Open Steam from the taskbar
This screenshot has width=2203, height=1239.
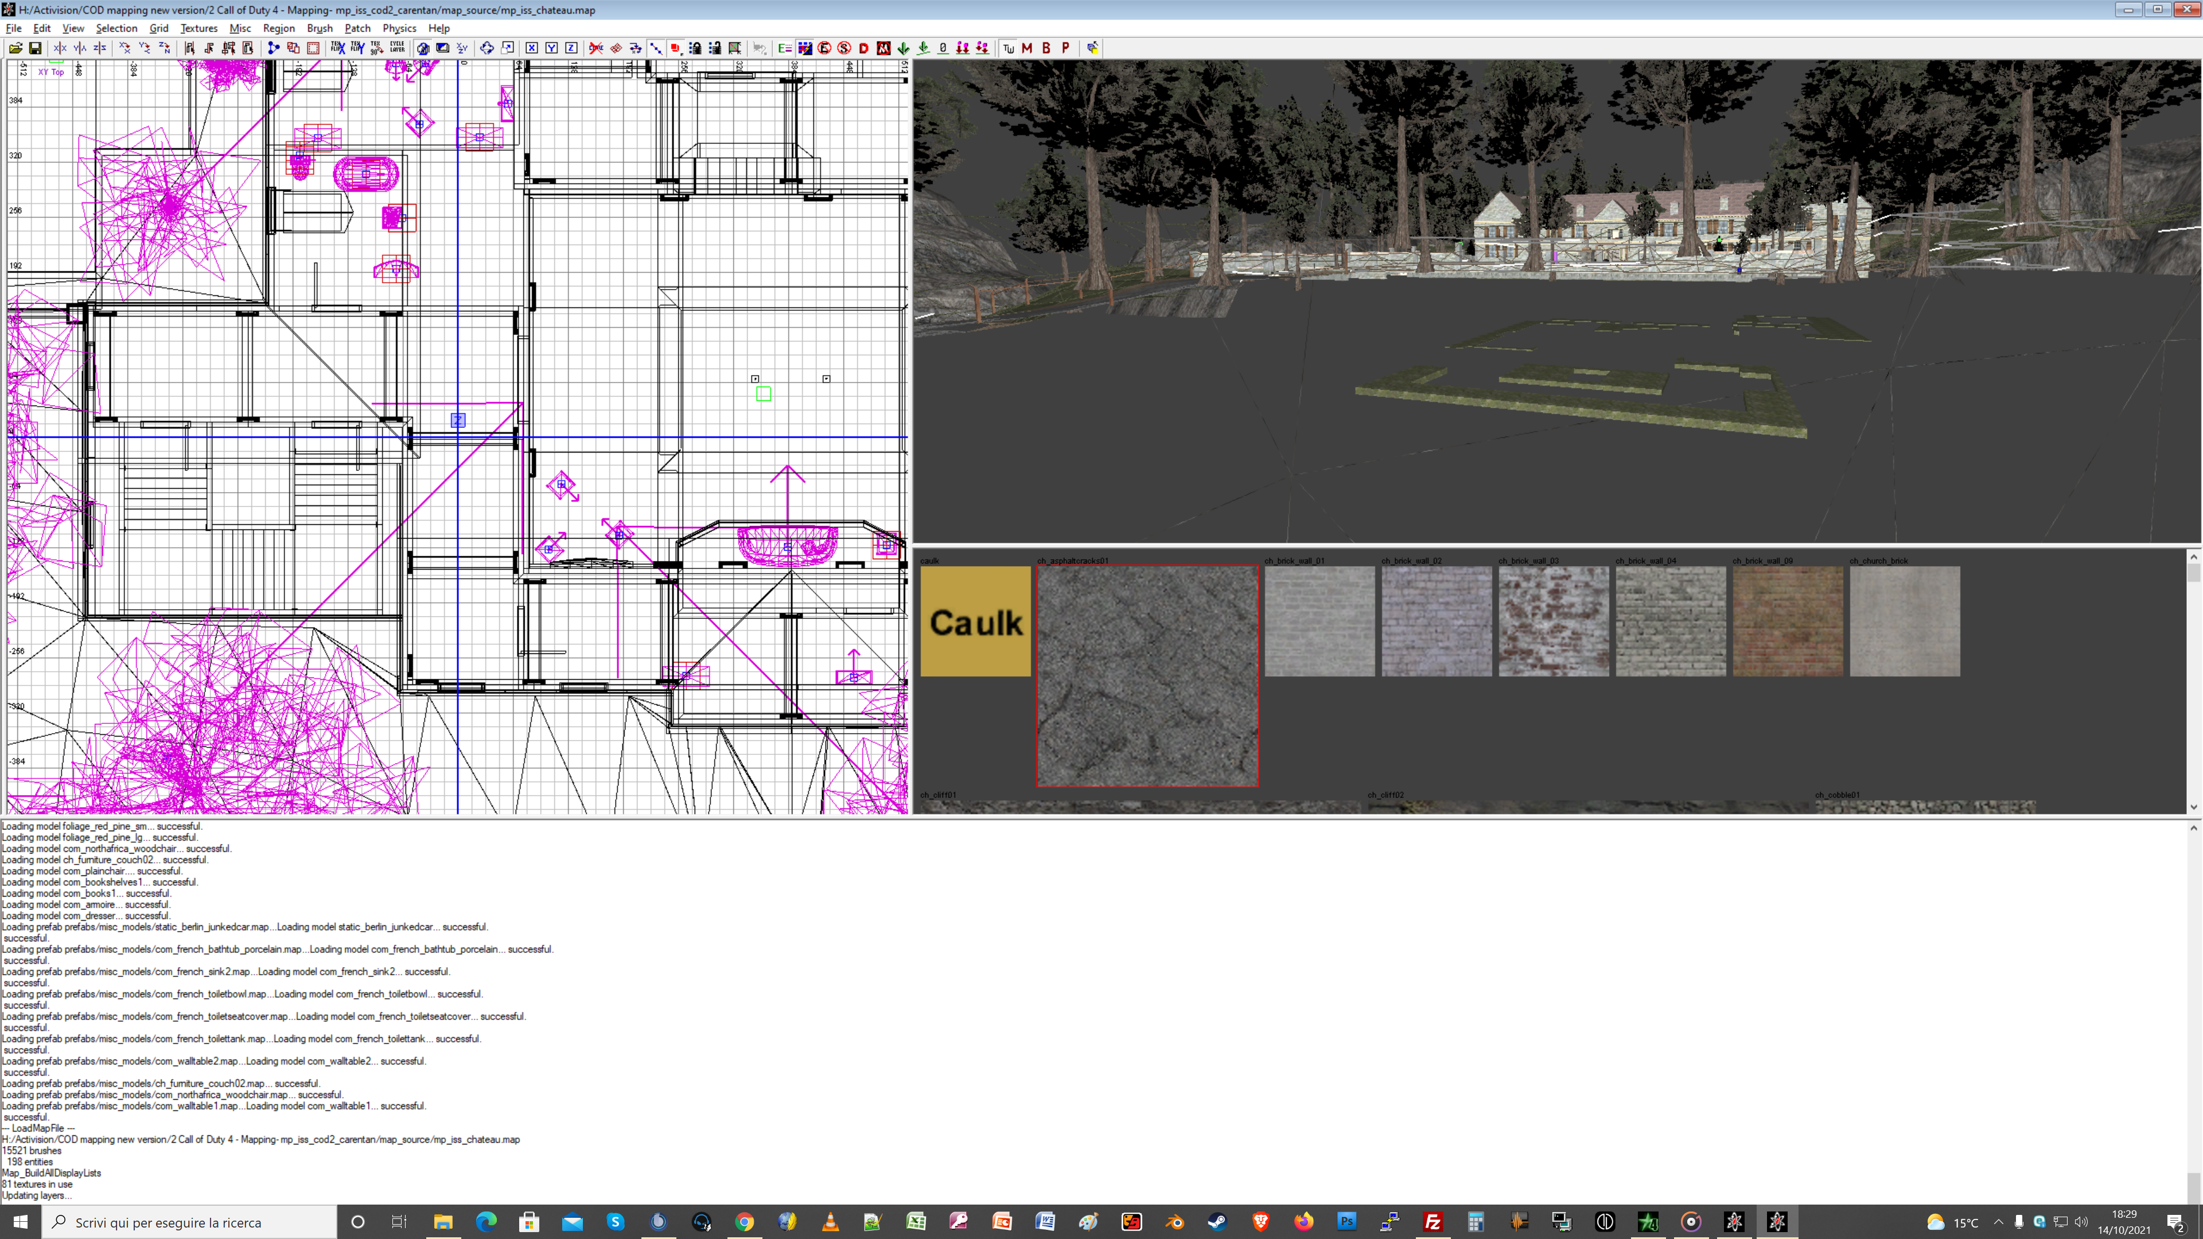(x=1217, y=1222)
